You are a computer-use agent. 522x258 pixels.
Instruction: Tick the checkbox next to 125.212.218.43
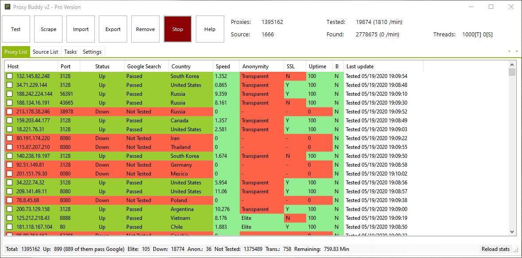(x=10, y=218)
